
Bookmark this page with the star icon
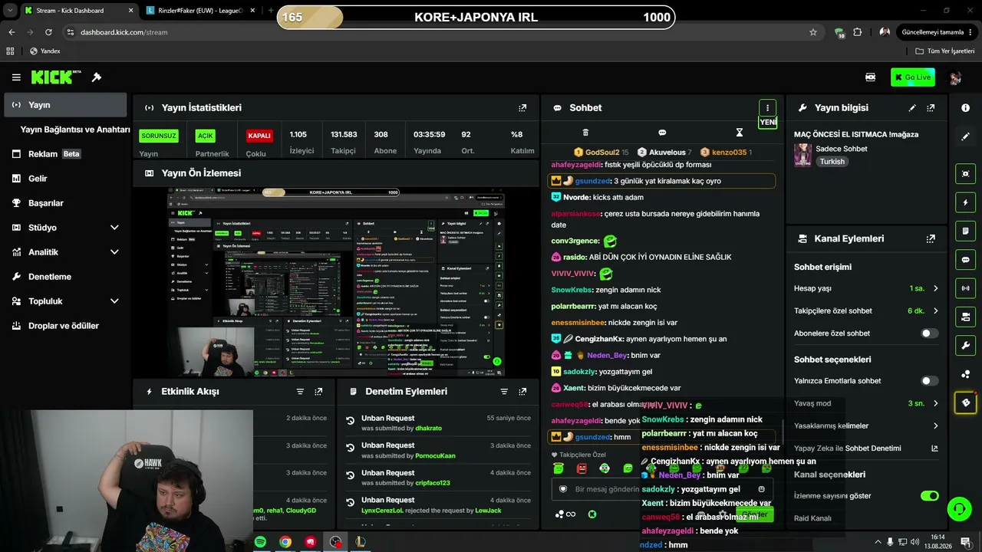[x=813, y=32]
